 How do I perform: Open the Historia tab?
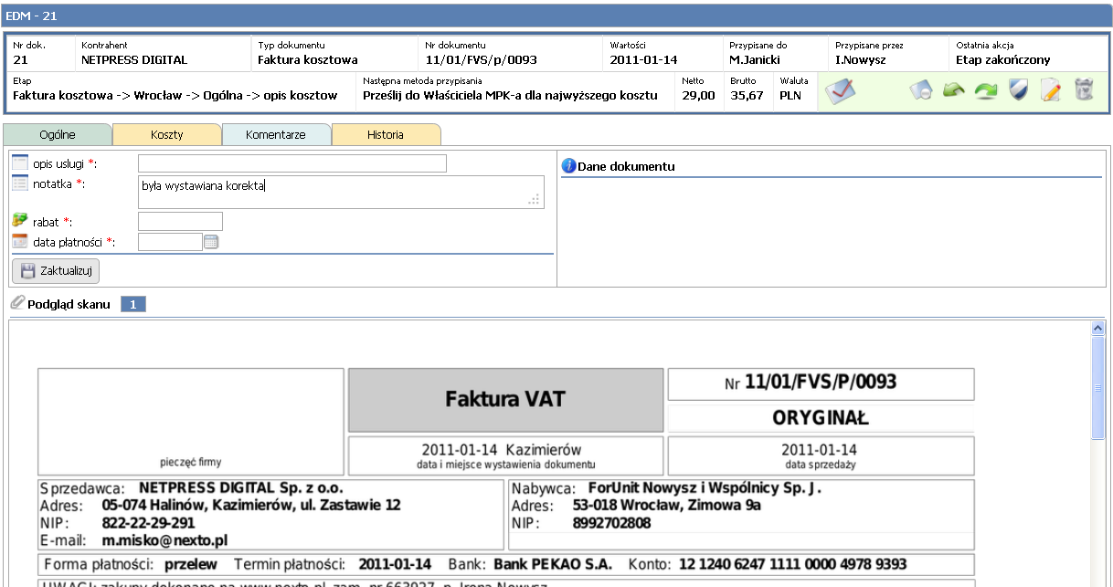click(x=386, y=134)
